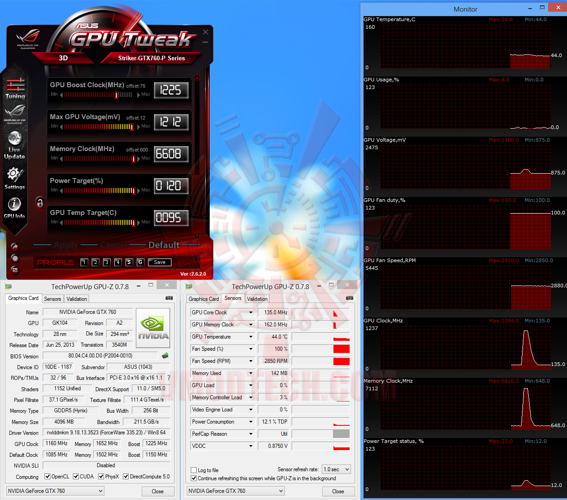This screenshot has width=567, height=500.
Task: Switch to Validation tab in right GPU-Z
Action: point(257,299)
